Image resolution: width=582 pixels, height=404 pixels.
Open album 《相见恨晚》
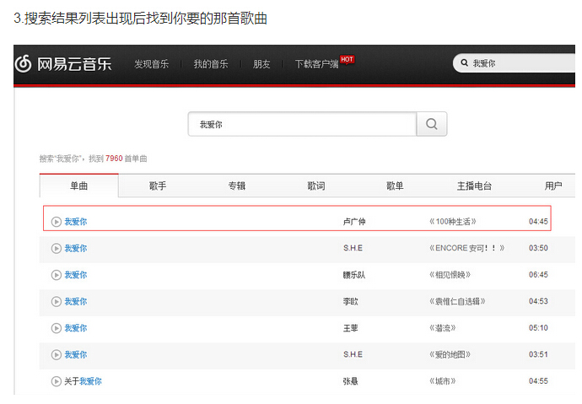[x=450, y=275]
